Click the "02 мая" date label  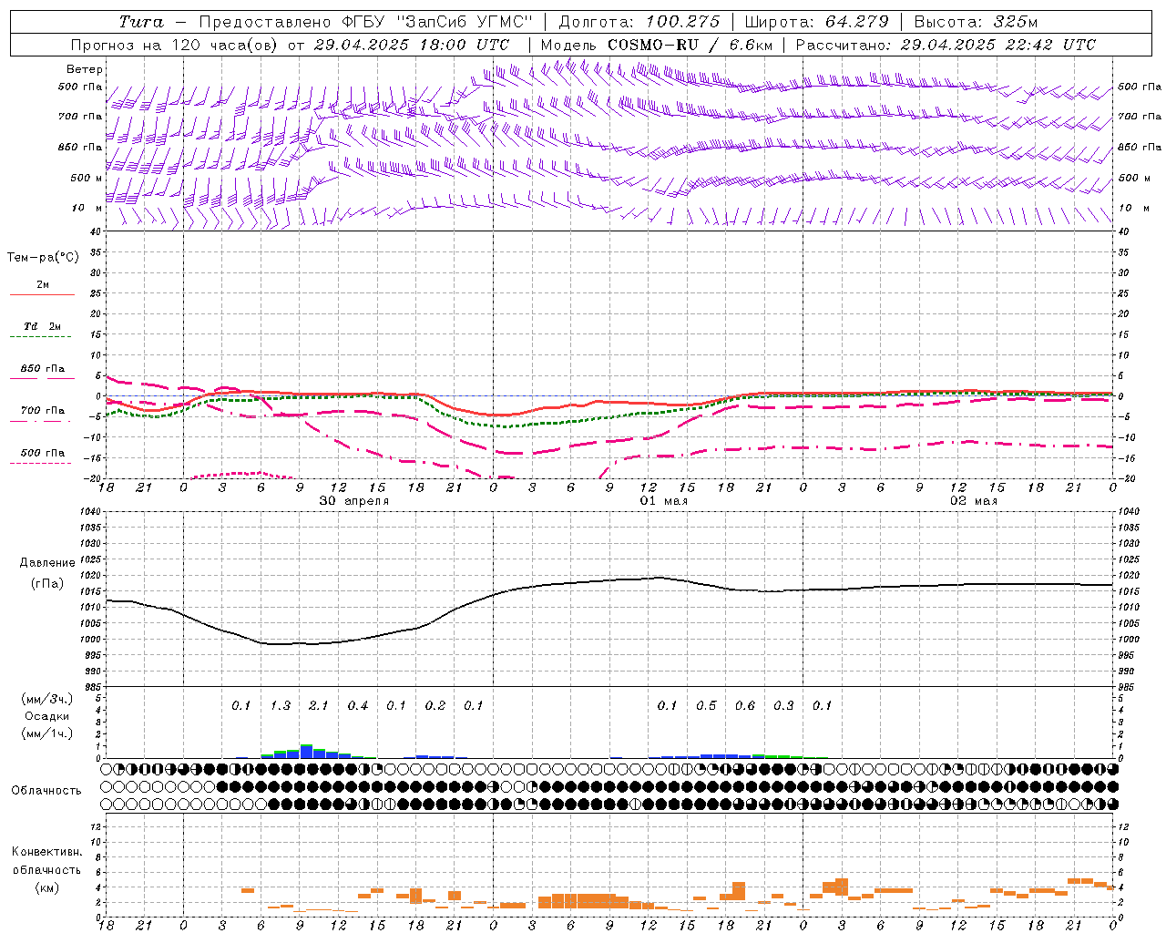(x=974, y=501)
